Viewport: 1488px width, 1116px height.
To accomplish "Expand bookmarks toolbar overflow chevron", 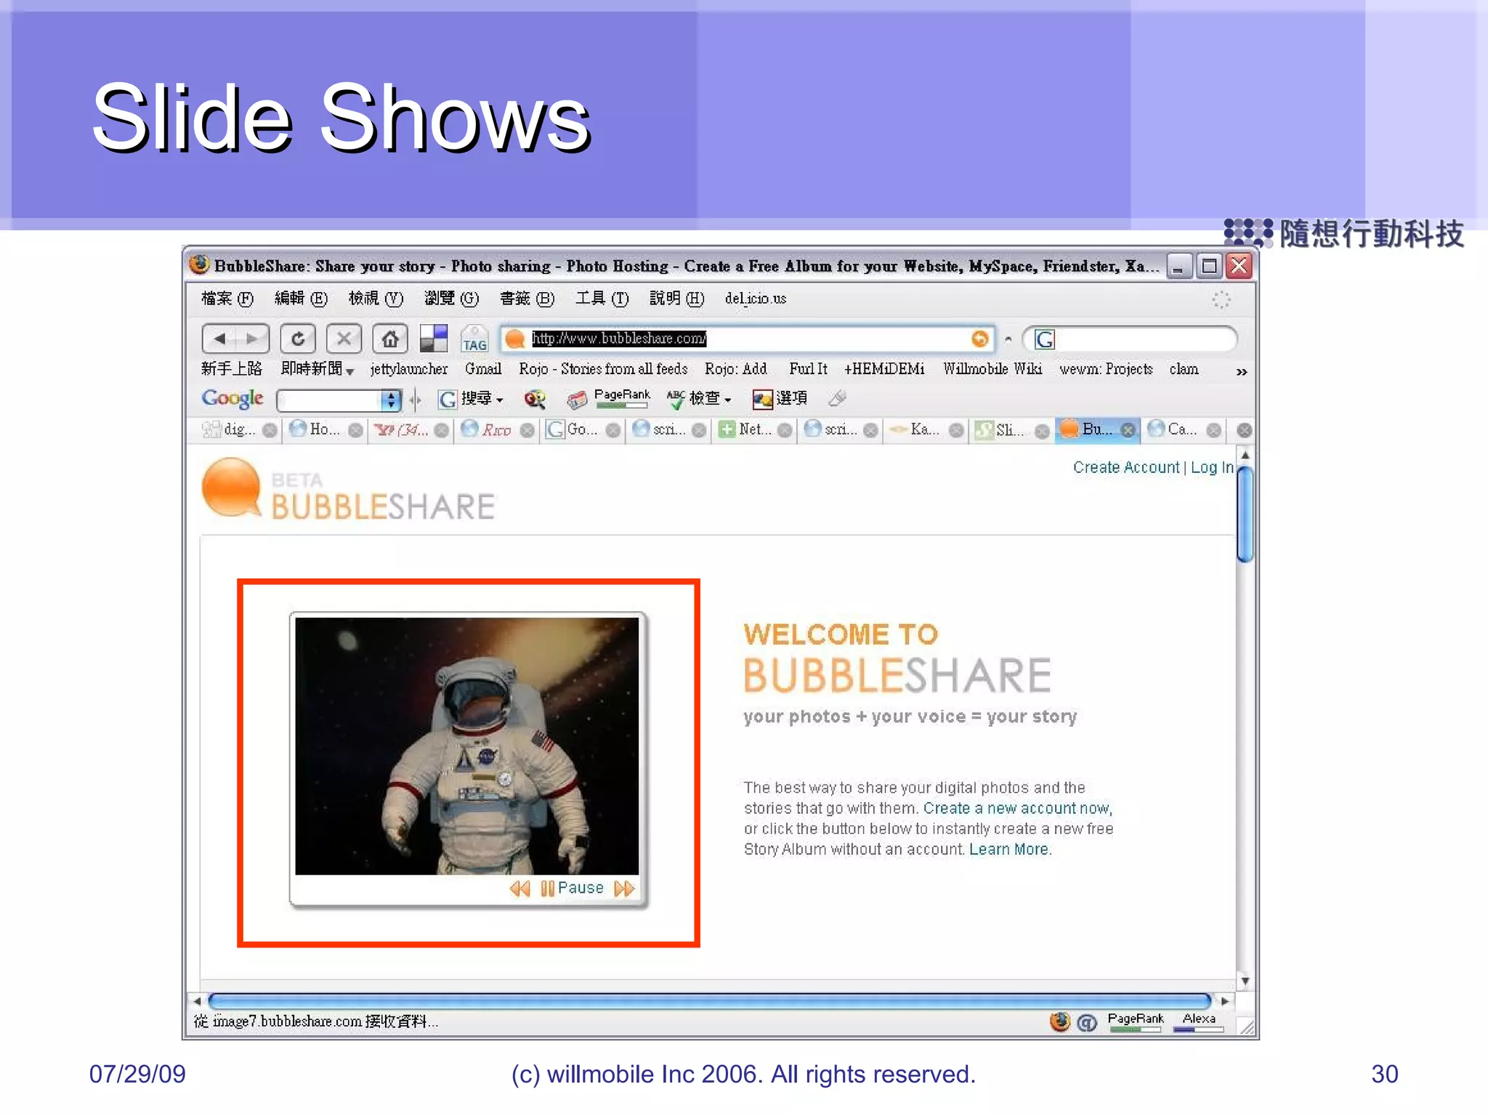I will pyautogui.click(x=1242, y=371).
